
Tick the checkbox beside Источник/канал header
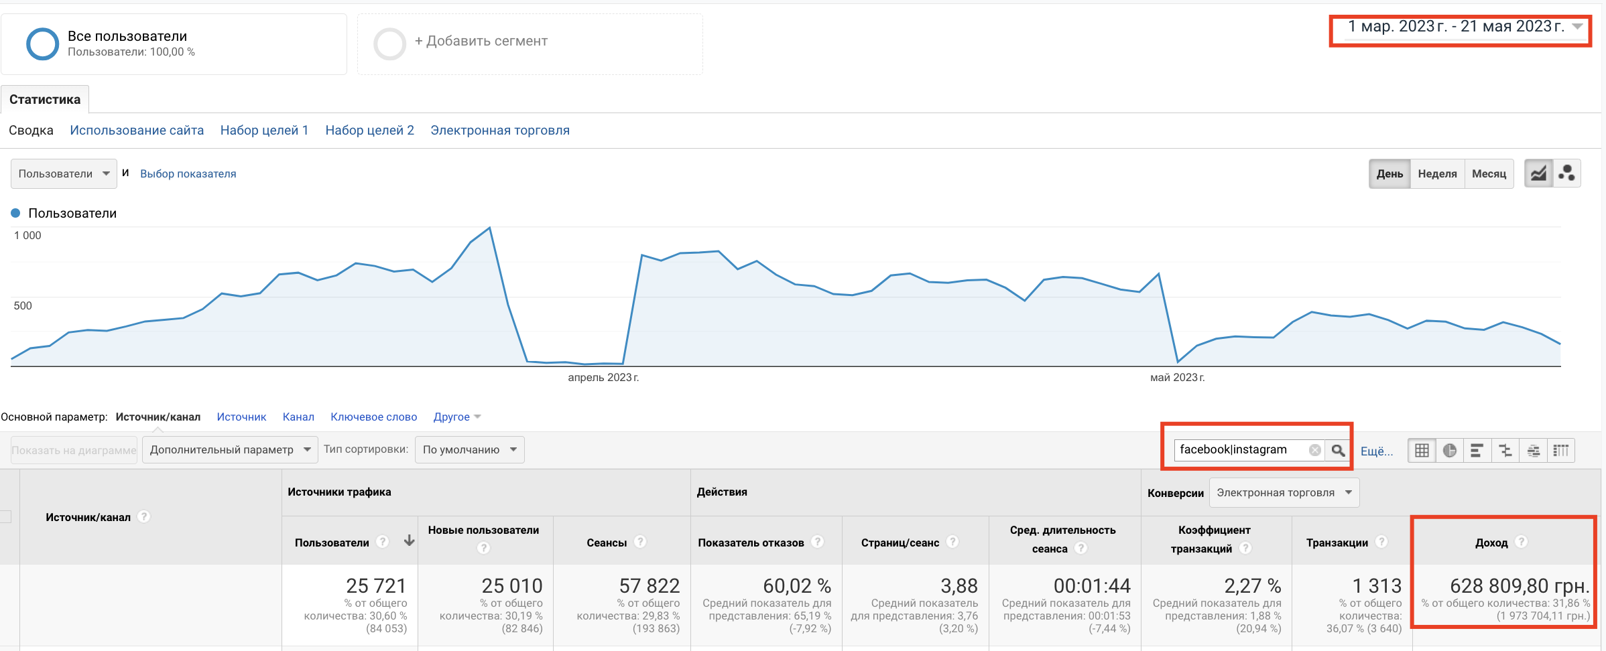(x=5, y=516)
